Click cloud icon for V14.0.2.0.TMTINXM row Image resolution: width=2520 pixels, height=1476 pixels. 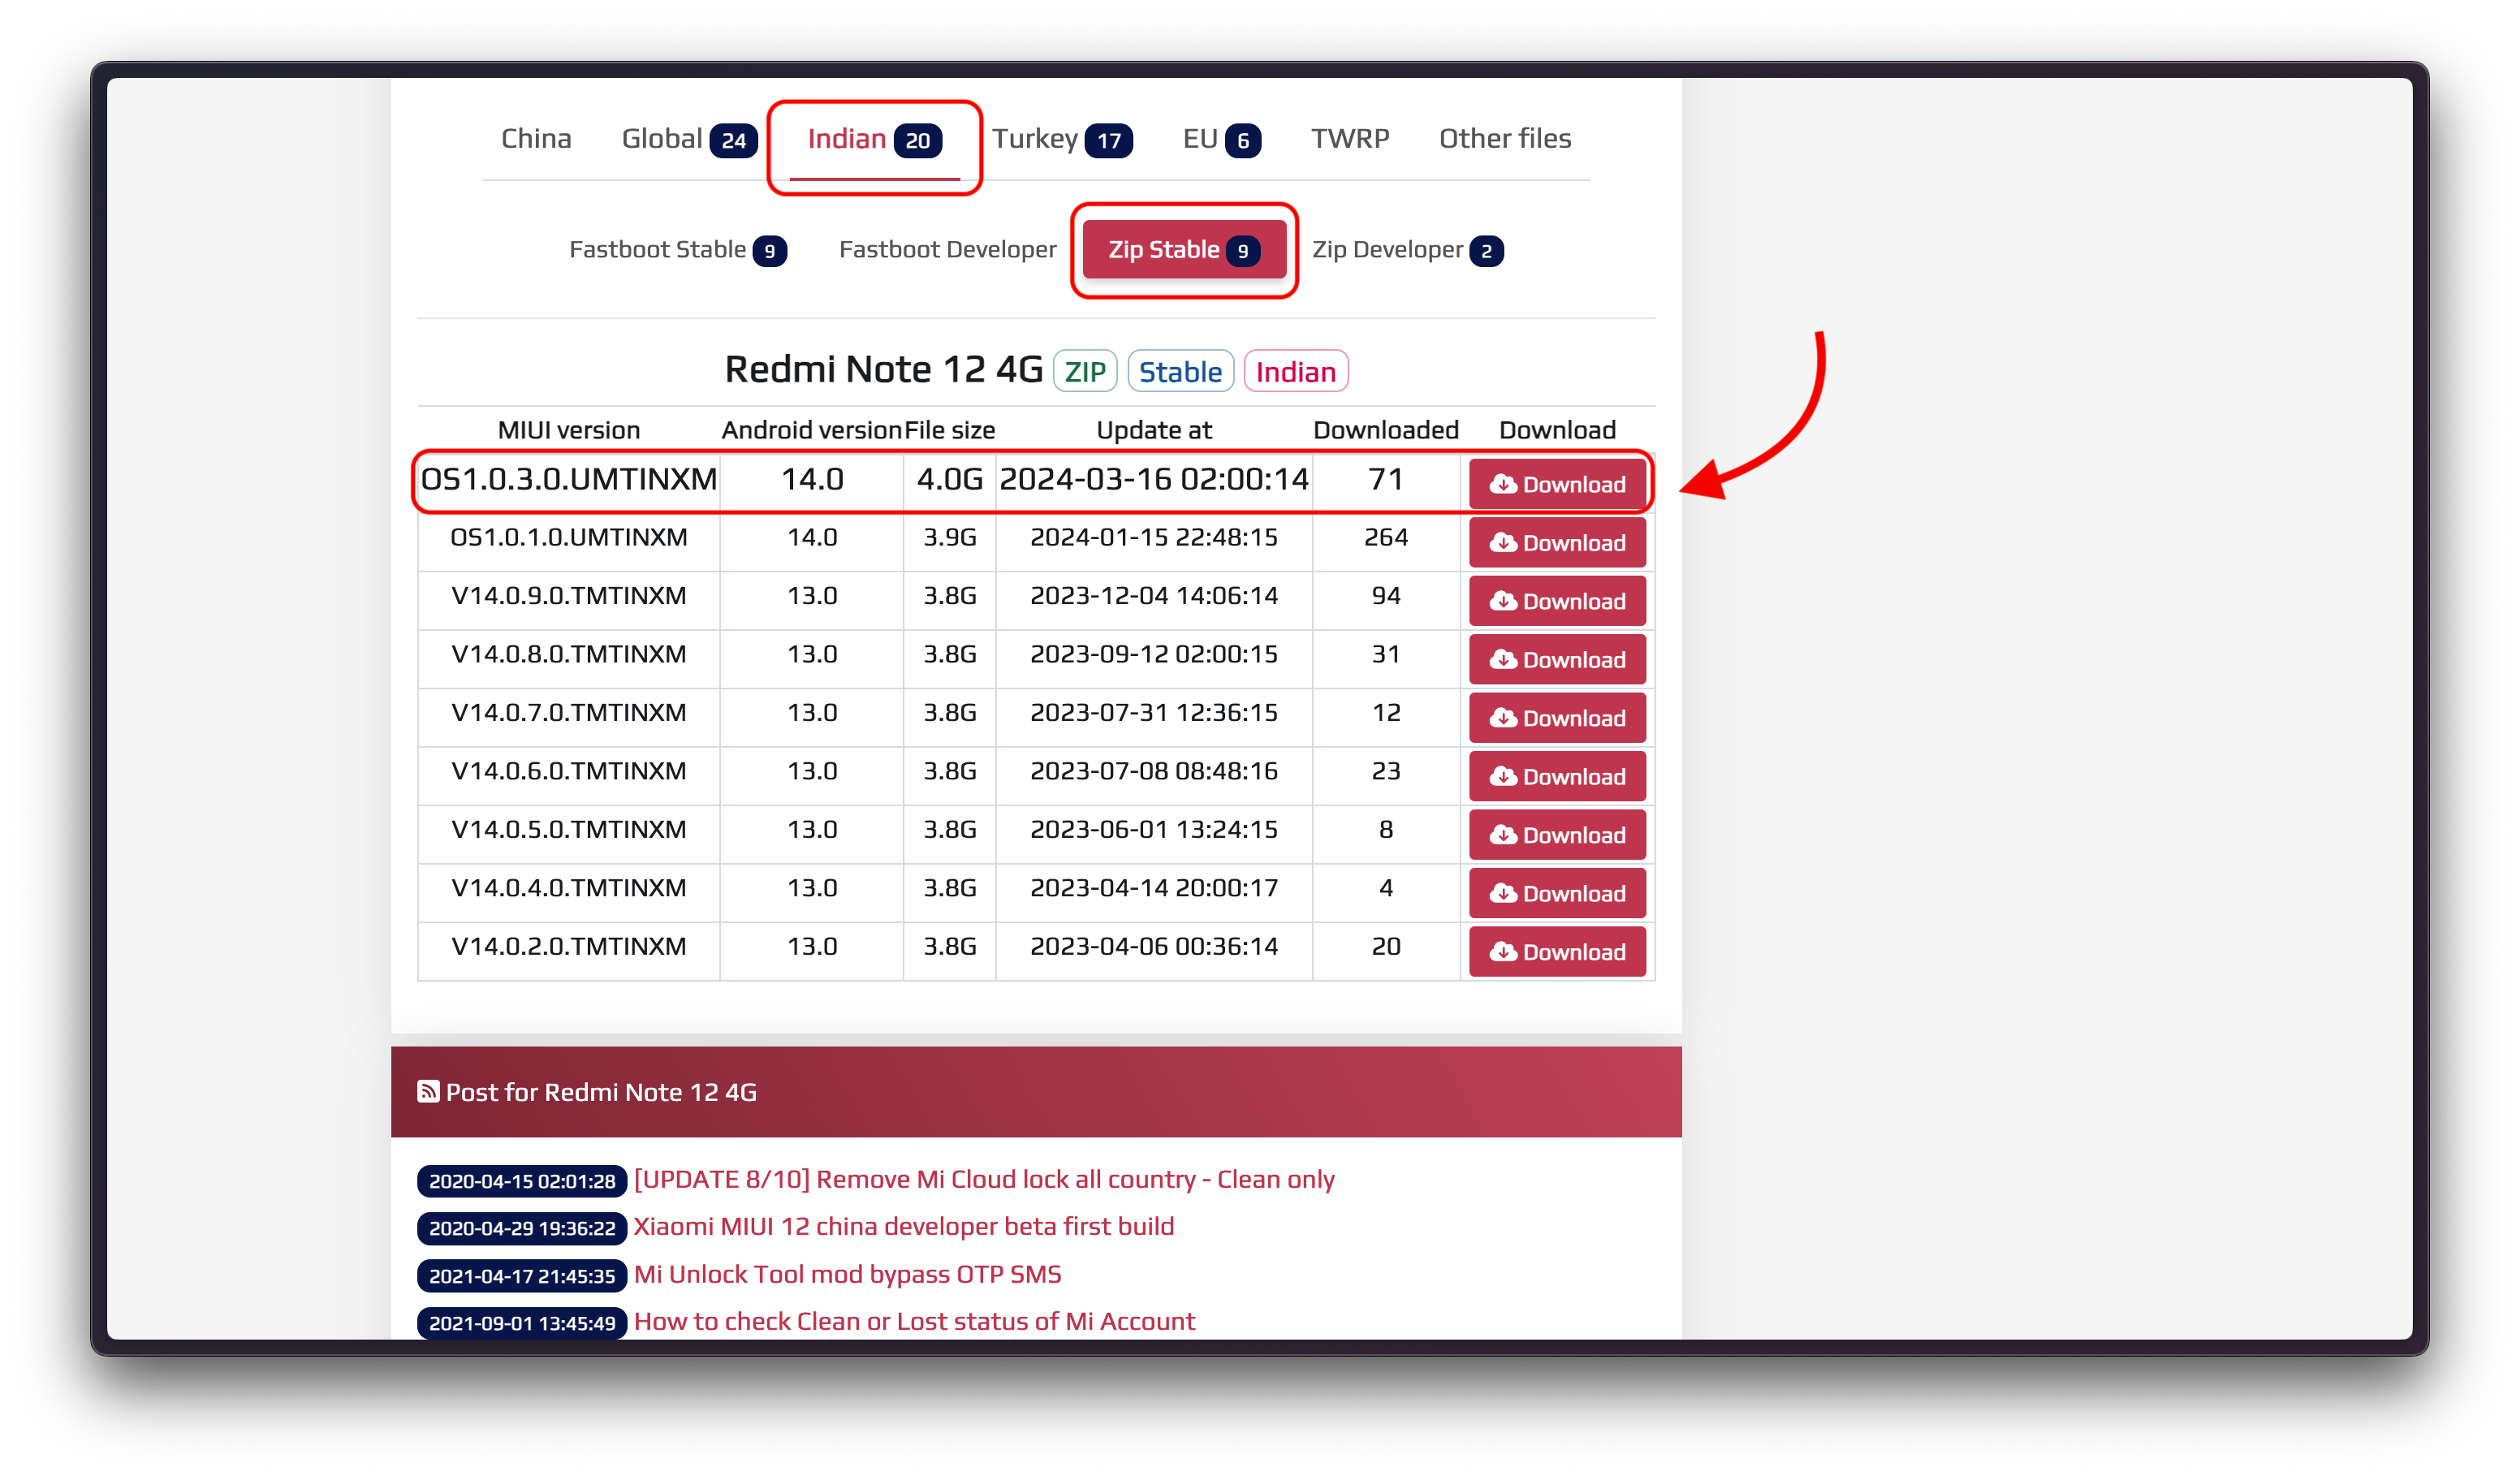coord(1502,952)
